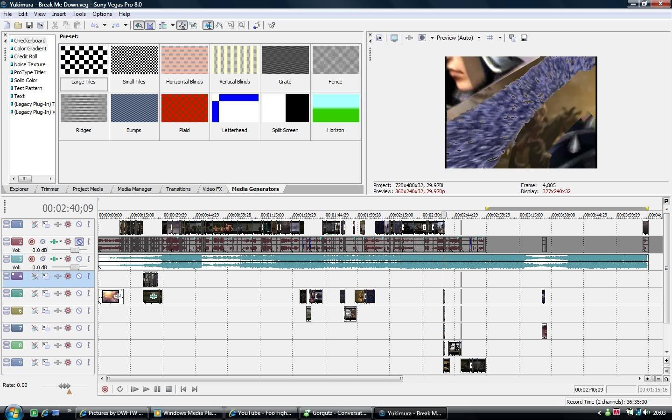
Task: Click the track 2 volume slider handle
Action: point(74,250)
